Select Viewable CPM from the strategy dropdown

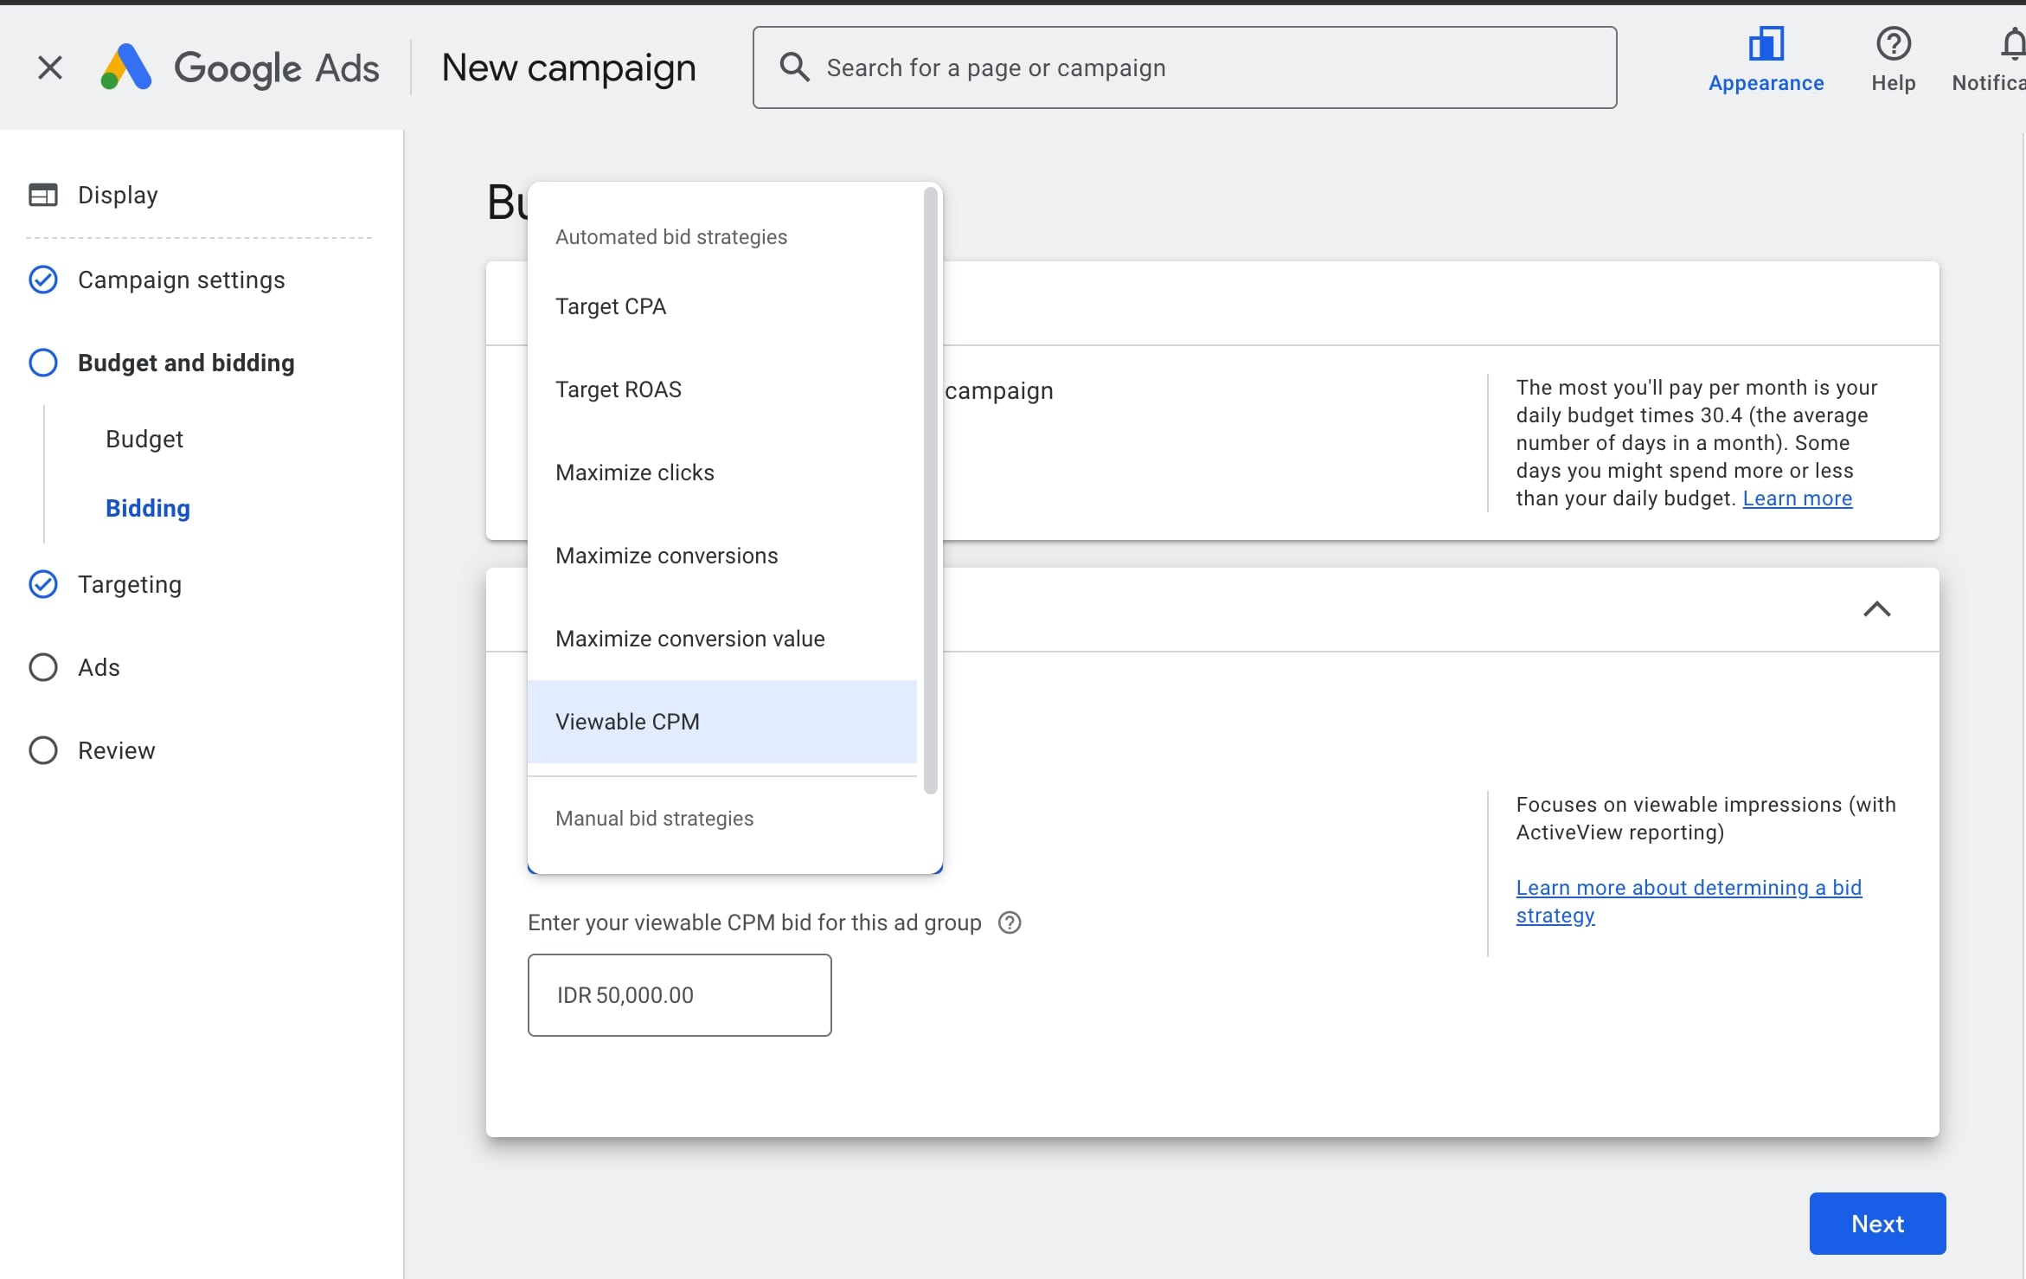pos(628,721)
